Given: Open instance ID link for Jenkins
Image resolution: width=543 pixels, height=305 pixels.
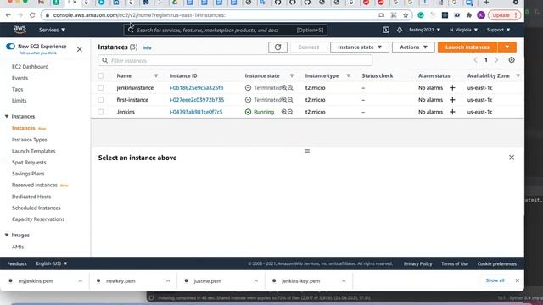Looking at the screenshot, I should [x=196, y=112].
